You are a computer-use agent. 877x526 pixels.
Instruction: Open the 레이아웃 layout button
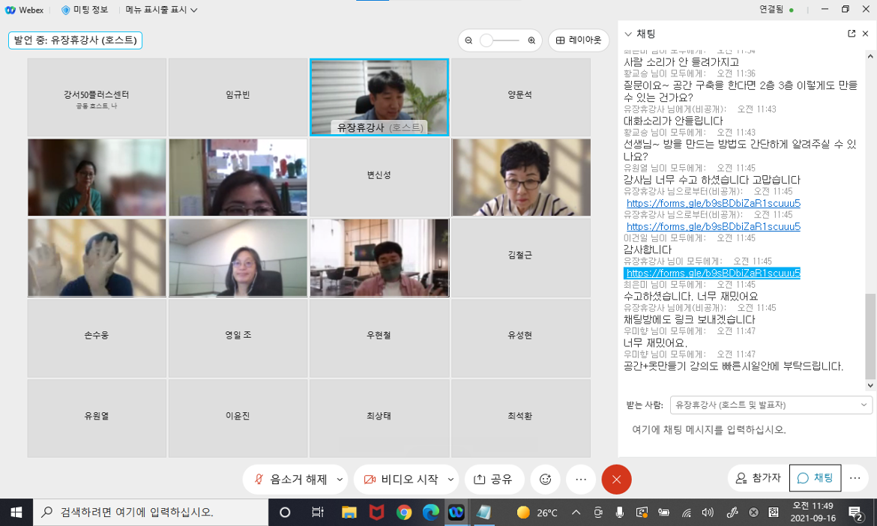coord(579,40)
